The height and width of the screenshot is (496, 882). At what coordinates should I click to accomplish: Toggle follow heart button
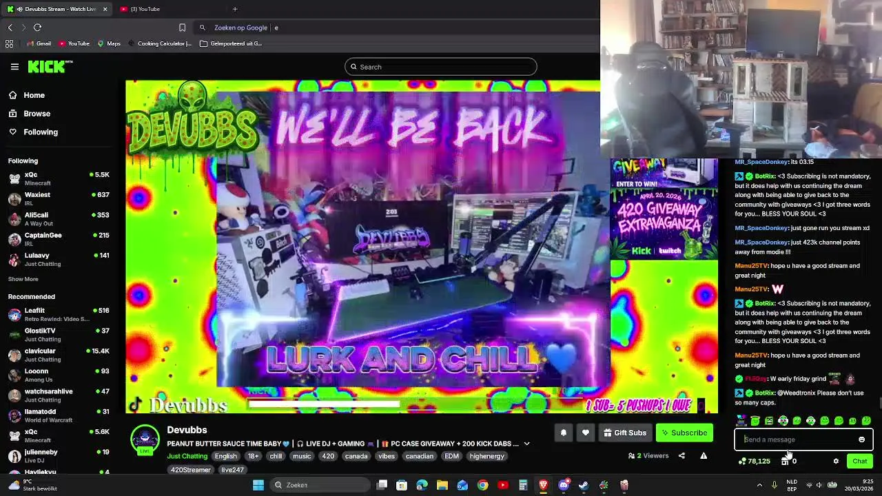pyautogui.click(x=586, y=433)
